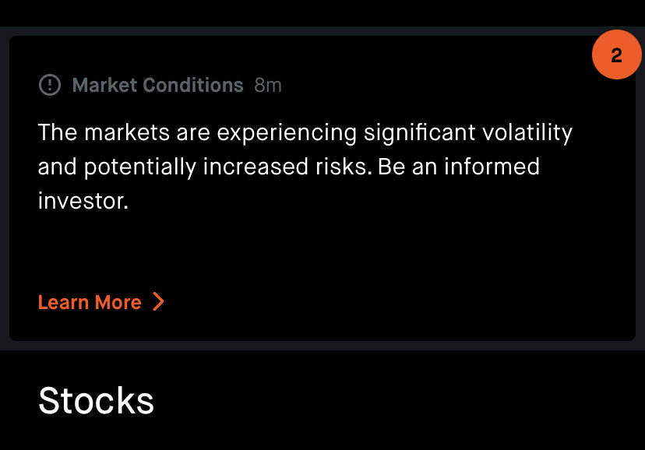Click the word 'significant' in the message
Image resolution: width=645 pixels, height=450 pixels.
(419, 132)
